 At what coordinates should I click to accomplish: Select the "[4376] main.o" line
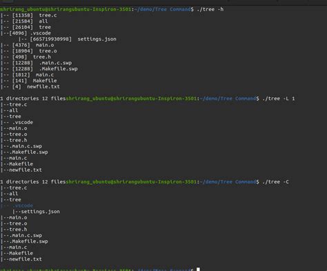tap(28, 45)
